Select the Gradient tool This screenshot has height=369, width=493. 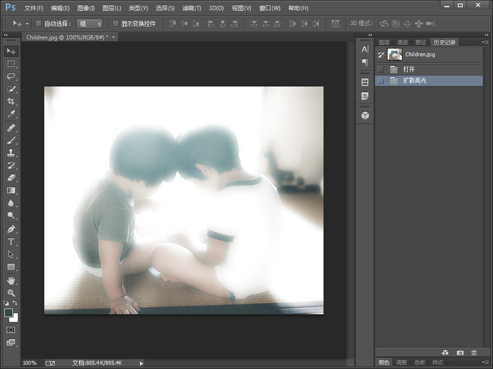(11, 190)
